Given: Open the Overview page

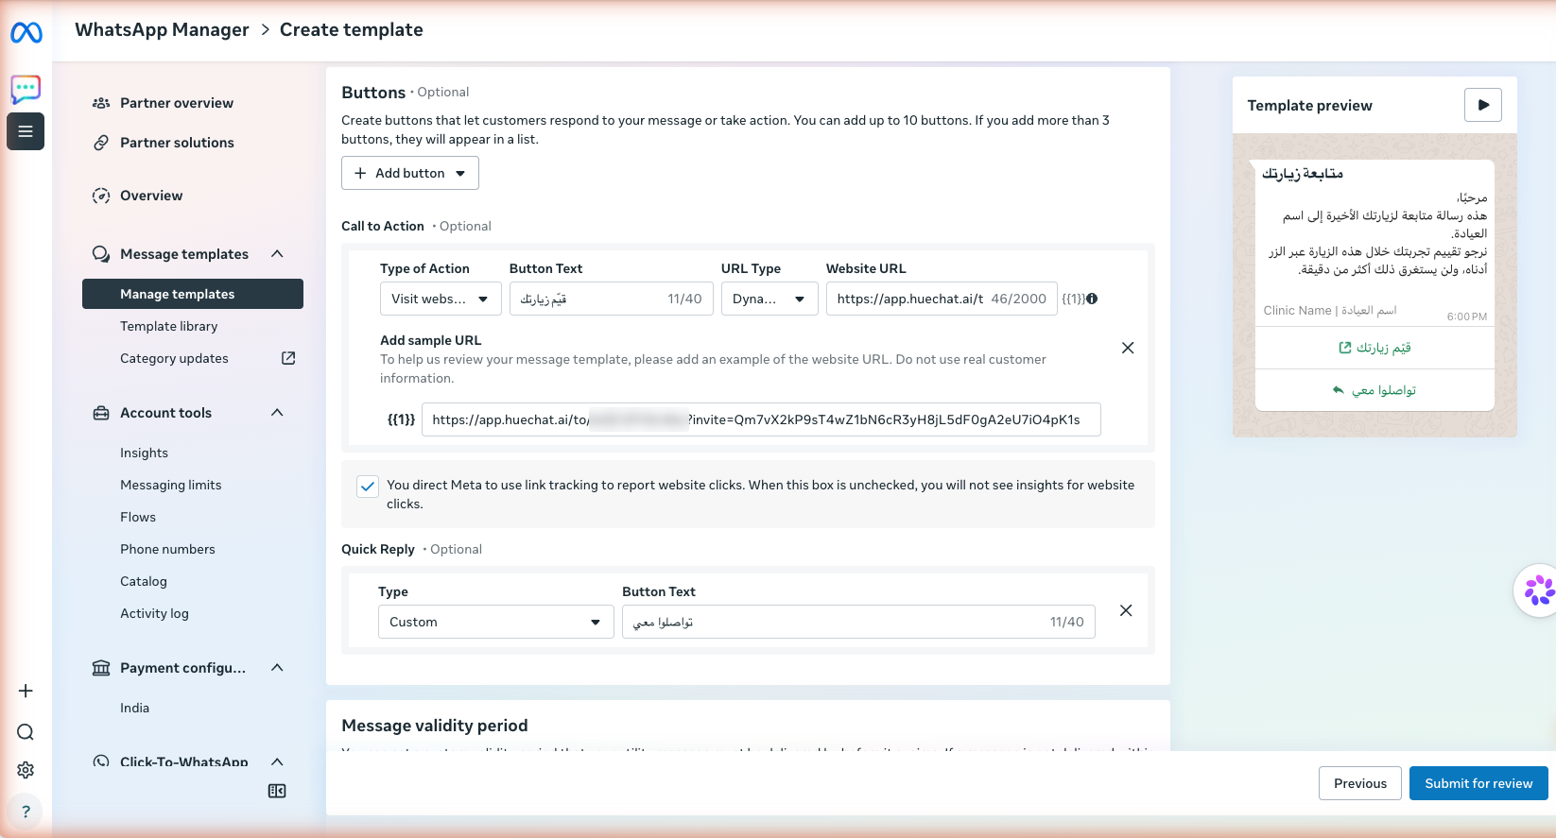Looking at the screenshot, I should pyautogui.click(x=151, y=196).
